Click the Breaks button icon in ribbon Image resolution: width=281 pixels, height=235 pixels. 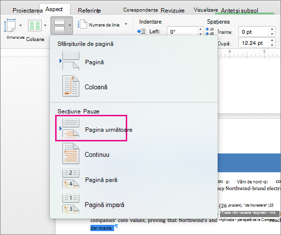point(59,26)
